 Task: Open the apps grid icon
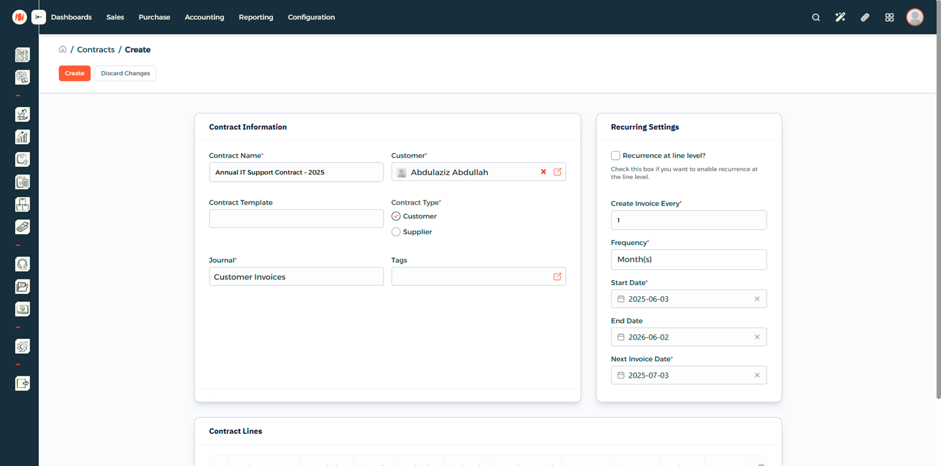[x=889, y=18]
